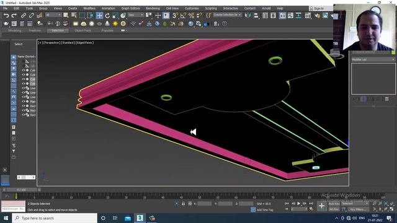
Task: Click the Select and Place tool
Action: click(x=123, y=15)
